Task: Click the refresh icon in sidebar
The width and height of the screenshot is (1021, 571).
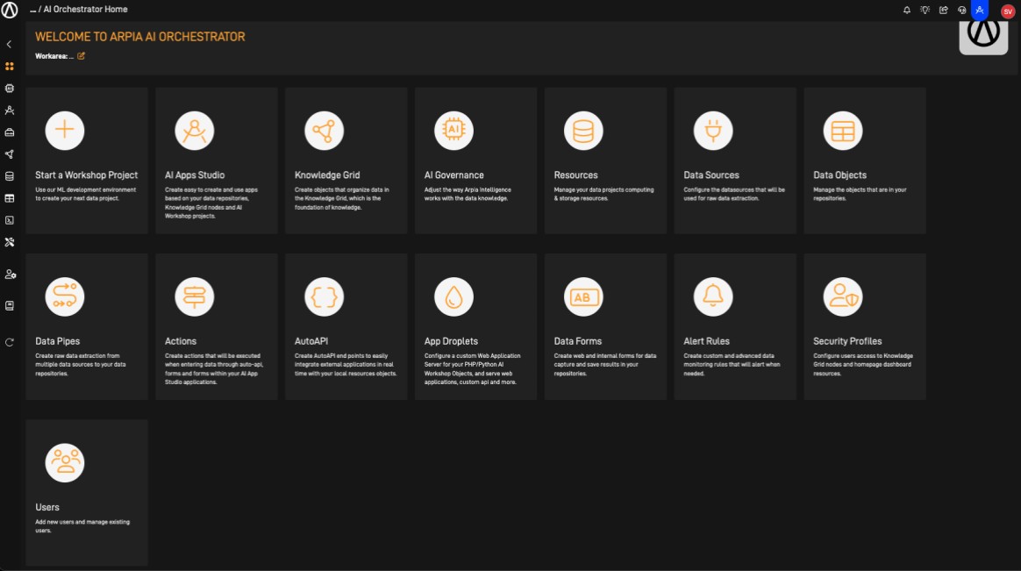Action: pyautogui.click(x=10, y=342)
